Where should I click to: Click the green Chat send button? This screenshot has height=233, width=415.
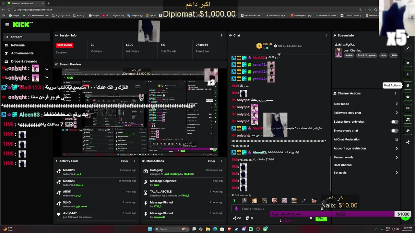321,218
